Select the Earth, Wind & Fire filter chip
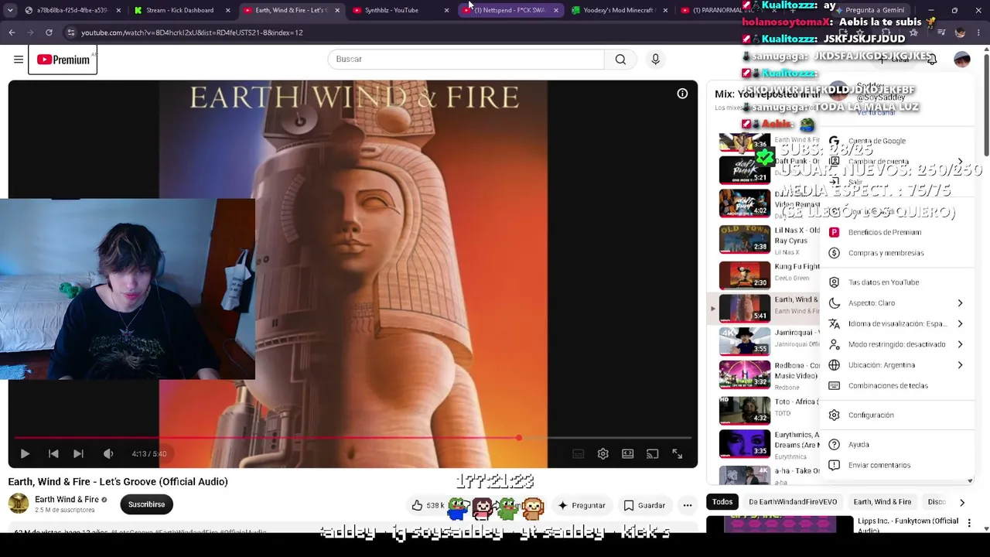990x557 pixels. point(882,502)
